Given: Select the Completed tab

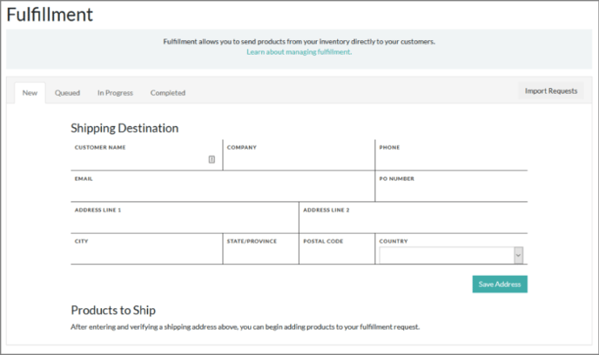Looking at the screenshot, I should [168, 93].
